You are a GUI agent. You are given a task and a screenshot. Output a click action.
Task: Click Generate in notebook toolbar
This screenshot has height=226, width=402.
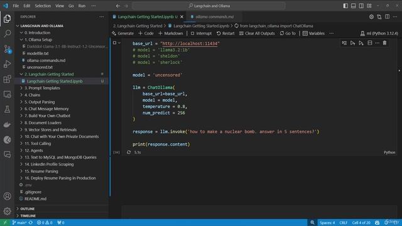click(x=123, y=33)
